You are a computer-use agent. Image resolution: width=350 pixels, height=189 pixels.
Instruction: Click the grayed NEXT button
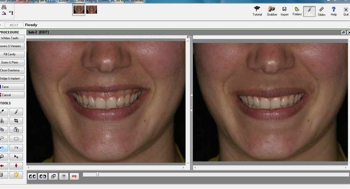[x=14, y=25]
